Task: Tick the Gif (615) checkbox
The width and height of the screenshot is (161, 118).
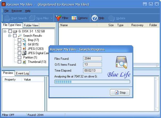Action: 19,44
